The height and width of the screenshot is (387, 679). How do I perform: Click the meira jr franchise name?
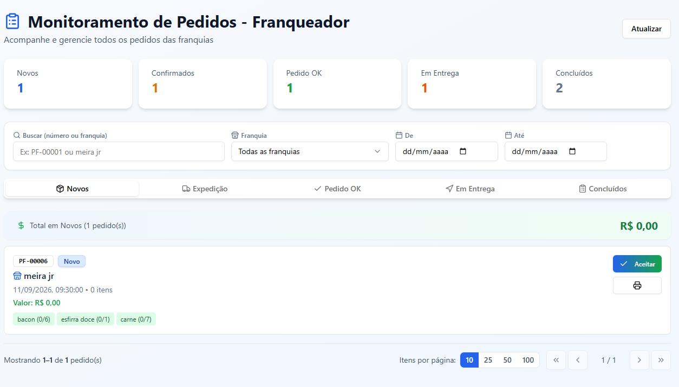pyautogui.click(x=39, y=276)
